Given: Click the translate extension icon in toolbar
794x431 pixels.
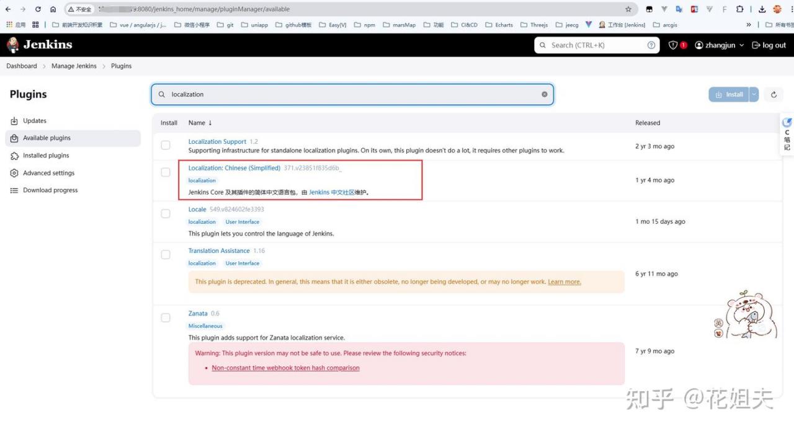Looking at the screenshot, I should [679, 9].
